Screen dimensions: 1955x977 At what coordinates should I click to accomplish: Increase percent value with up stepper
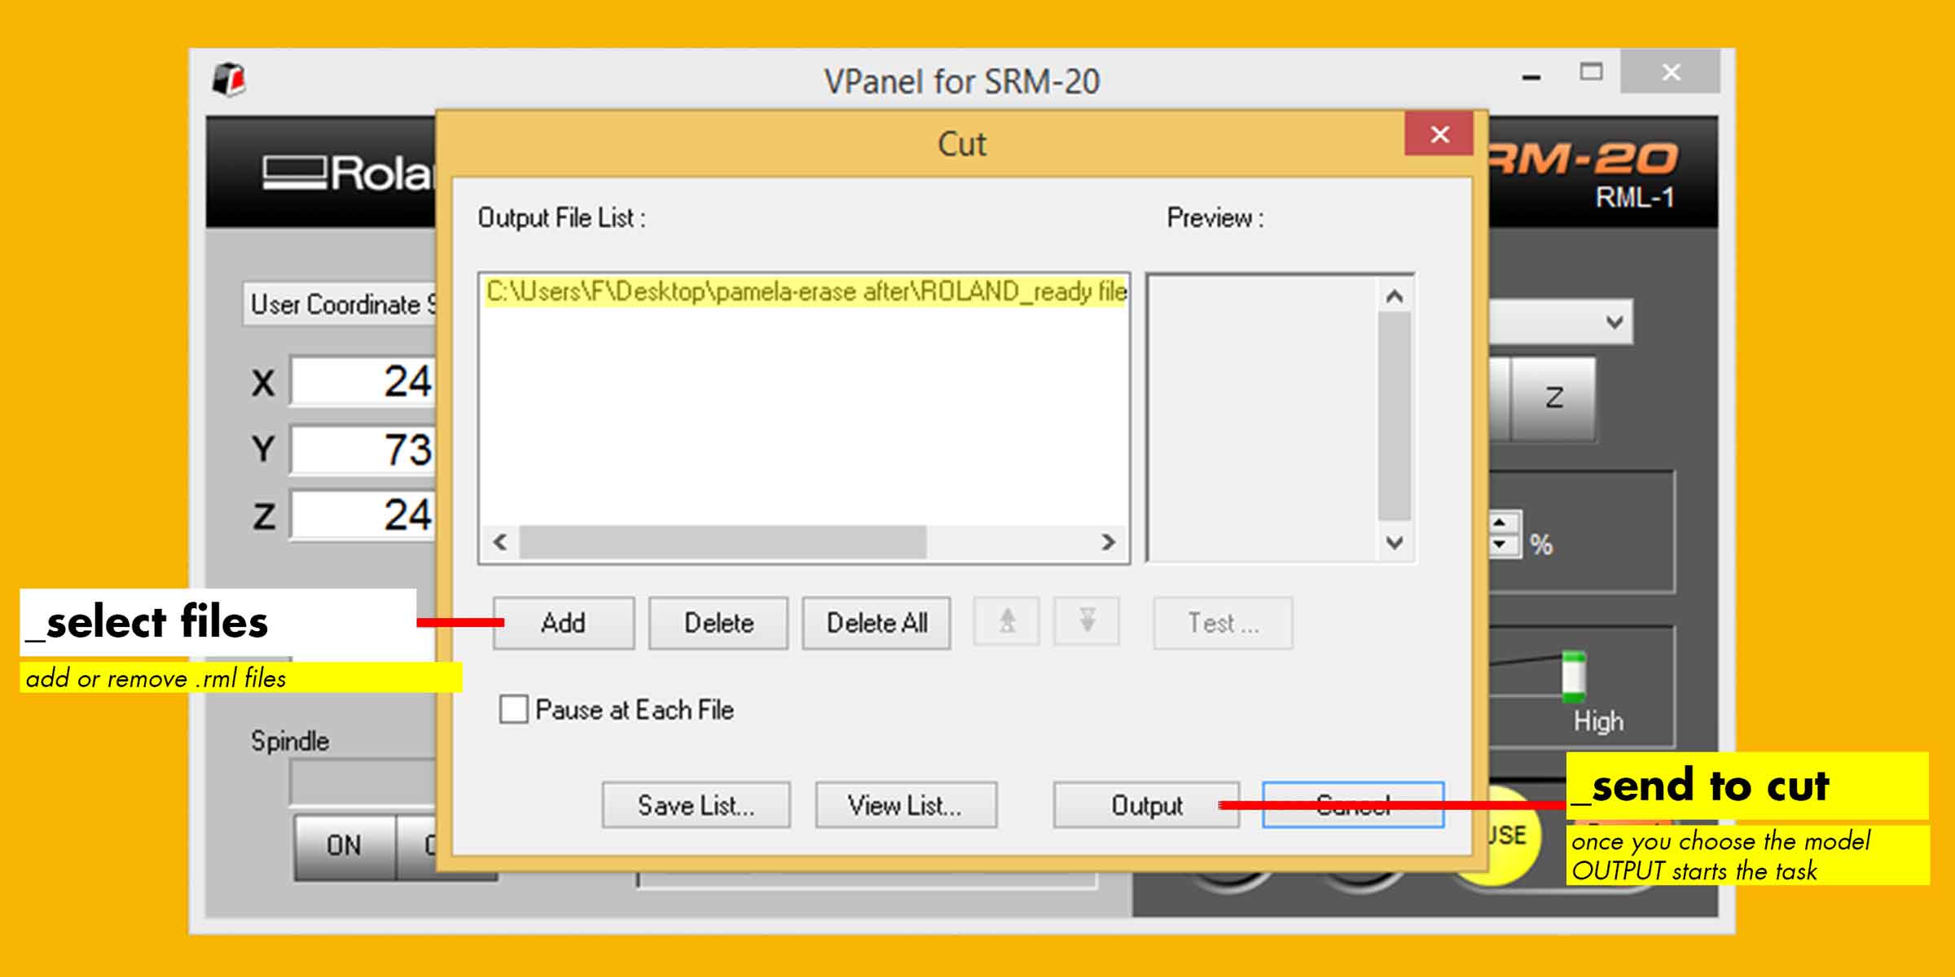tap(1500, 523)
